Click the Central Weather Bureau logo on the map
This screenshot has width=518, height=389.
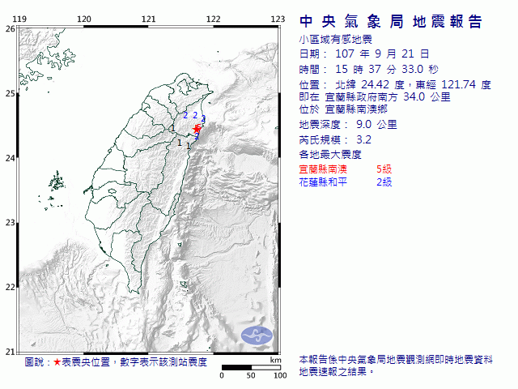point(257,336)
